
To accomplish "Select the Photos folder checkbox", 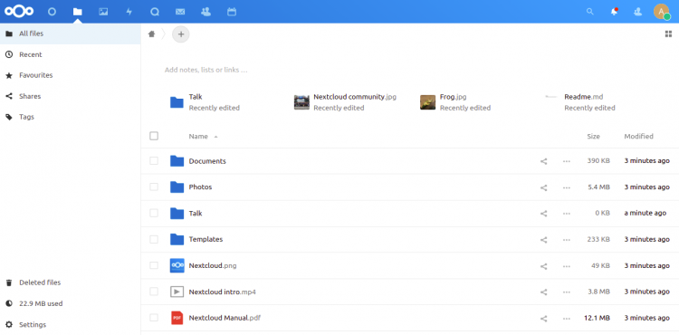I will pyautogui.click(x=154, y=187).
